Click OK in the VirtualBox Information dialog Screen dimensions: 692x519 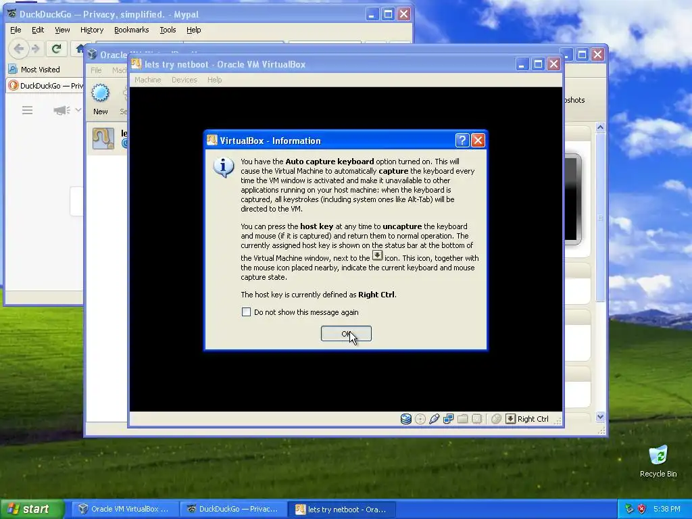tap(346, 334)
